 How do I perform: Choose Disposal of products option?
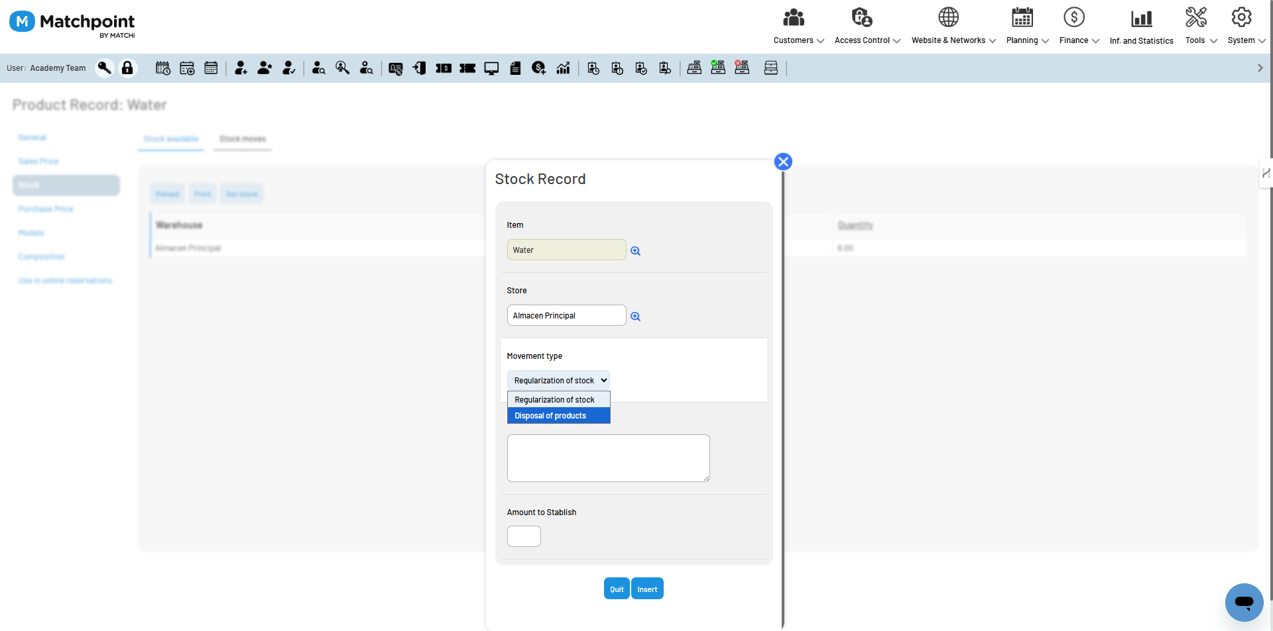click(558, 416)
